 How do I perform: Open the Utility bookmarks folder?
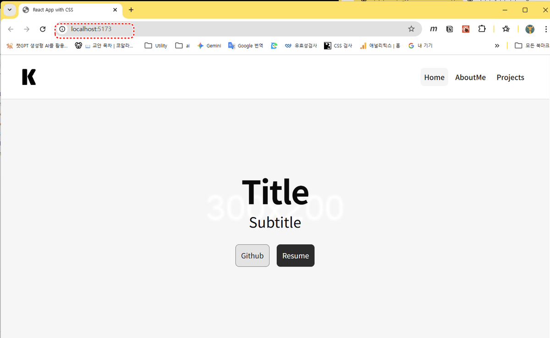[156, 45]
